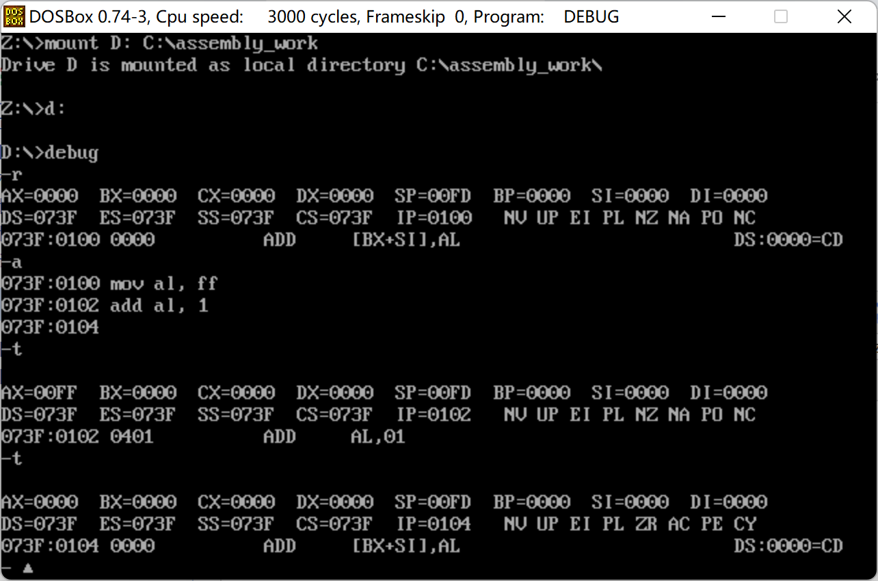Click 'SP=00FD' in the AX=00FF row
This screenshot has height=581, width=878.
coord(433,394)
